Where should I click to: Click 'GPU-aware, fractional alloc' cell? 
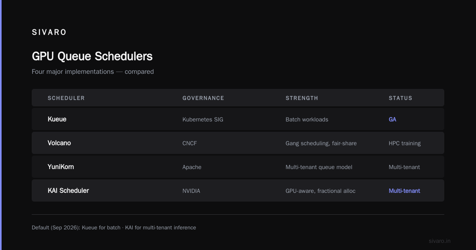[321, 191]
